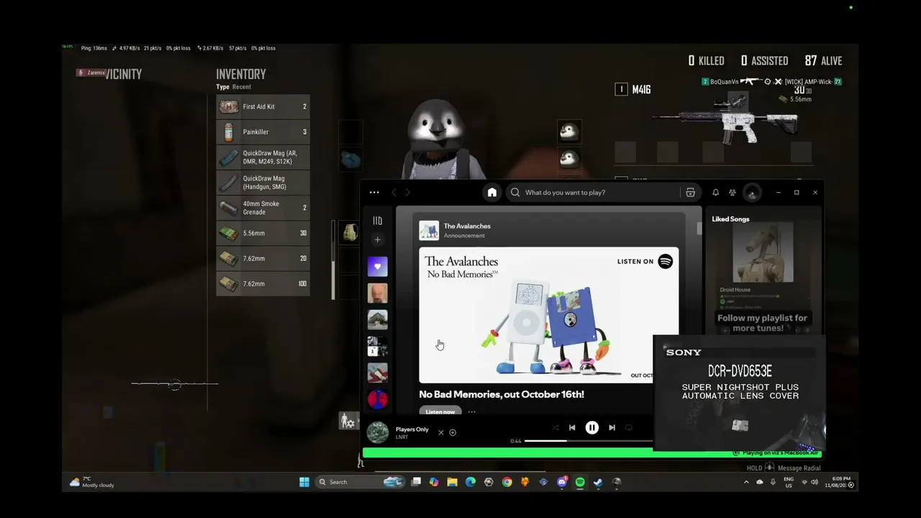Open the Liked Songs heading in right panel

[x=730, y=219]
